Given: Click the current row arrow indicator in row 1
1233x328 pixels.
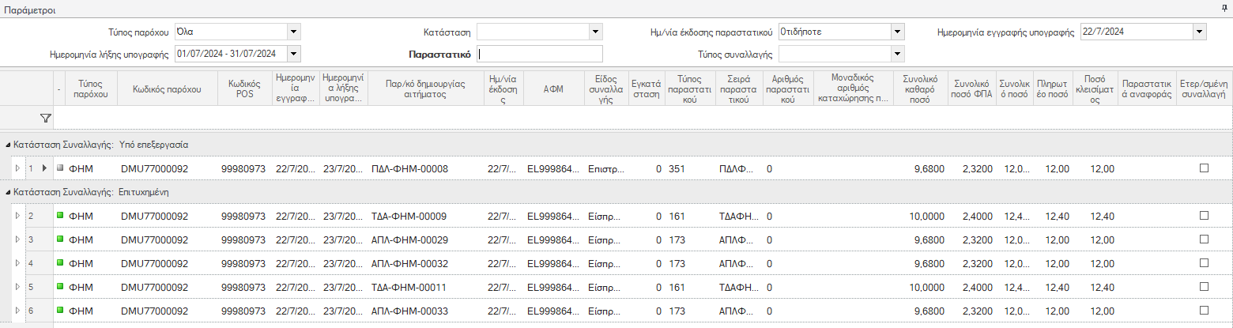Looking at the screenshot, I should coord(45,168).
